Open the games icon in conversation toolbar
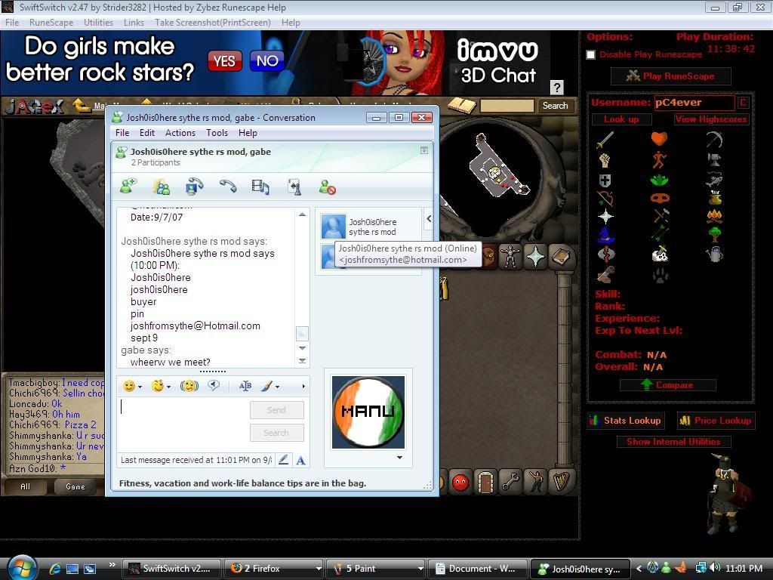Viewport: 773px width, 580px height. click(x=294, y=187)
